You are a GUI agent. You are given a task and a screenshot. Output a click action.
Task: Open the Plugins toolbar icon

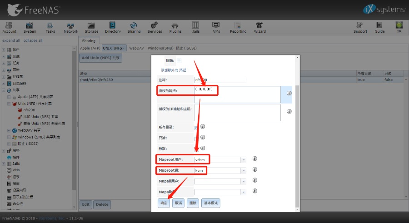pyautogui.click(x=175, y=27)
